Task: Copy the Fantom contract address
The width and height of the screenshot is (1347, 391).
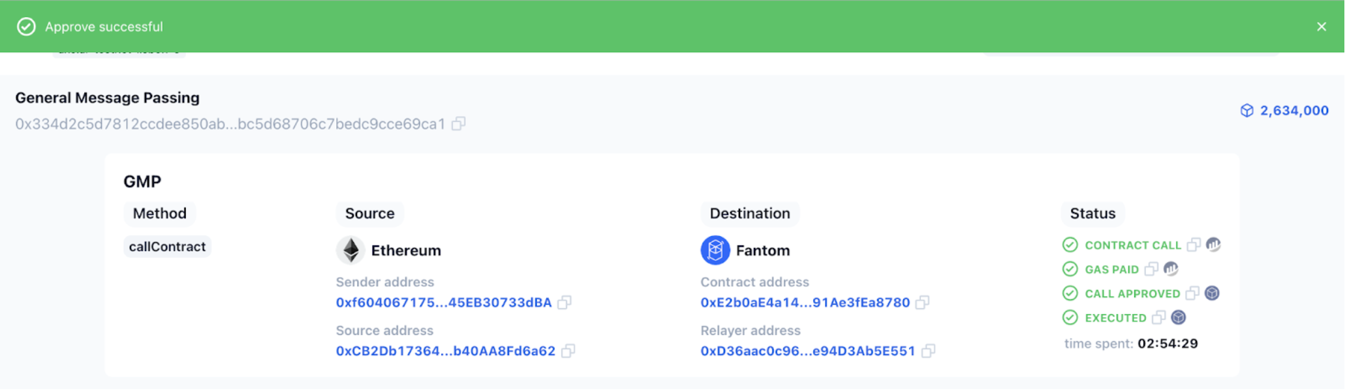Action: click(923, 302)
